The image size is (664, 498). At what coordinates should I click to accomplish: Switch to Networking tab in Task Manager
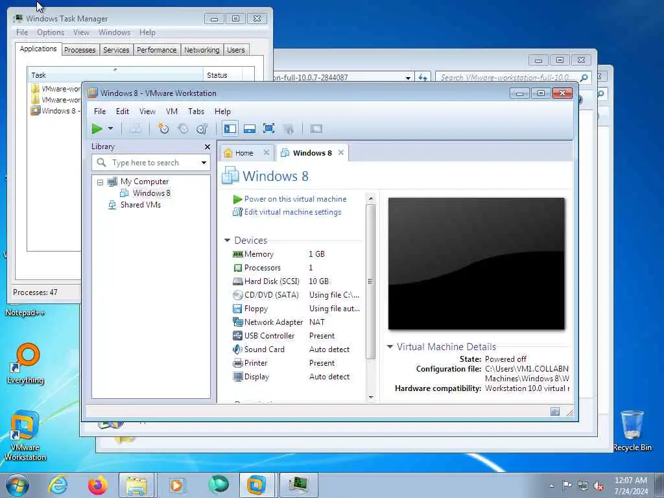[x=202, y=50]
